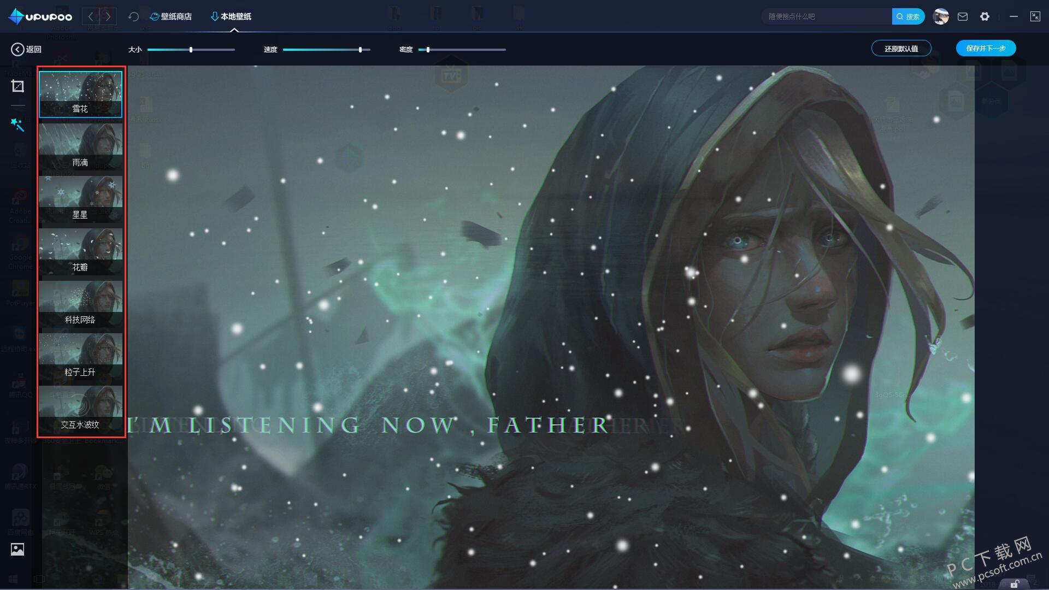Select the crop tool icon

click(x=17, y=86)
